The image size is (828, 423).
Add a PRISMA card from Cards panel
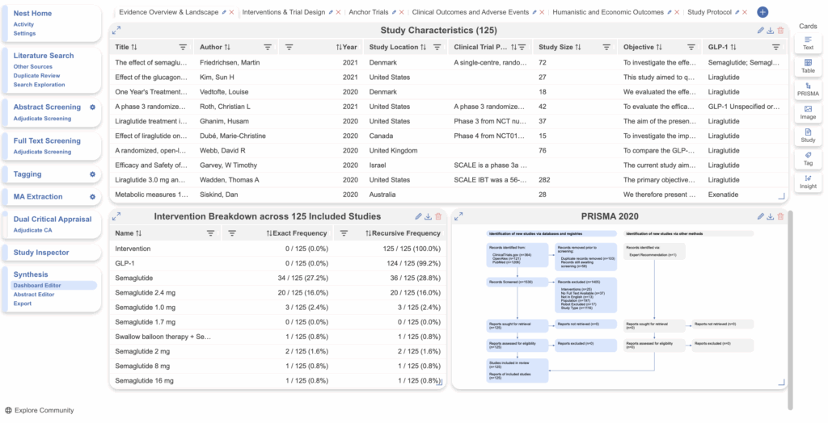click(x=808, y=89)
